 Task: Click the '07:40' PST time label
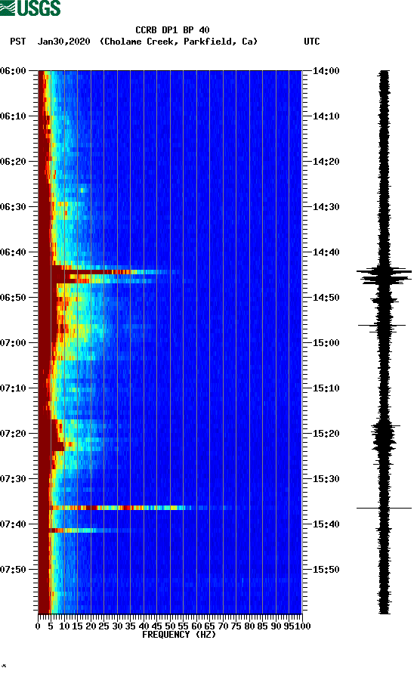[x=14, y=524]
